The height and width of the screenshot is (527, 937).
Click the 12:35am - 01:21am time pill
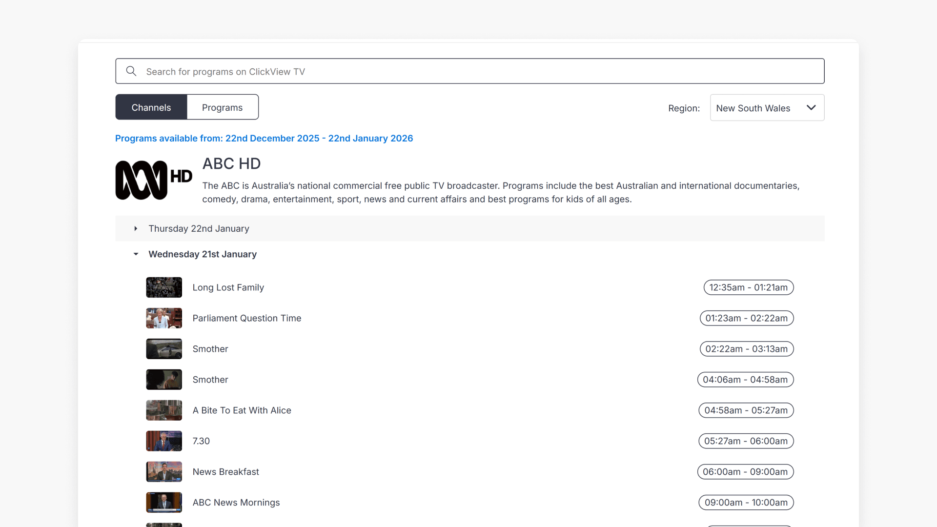click(x=749, y=287)
